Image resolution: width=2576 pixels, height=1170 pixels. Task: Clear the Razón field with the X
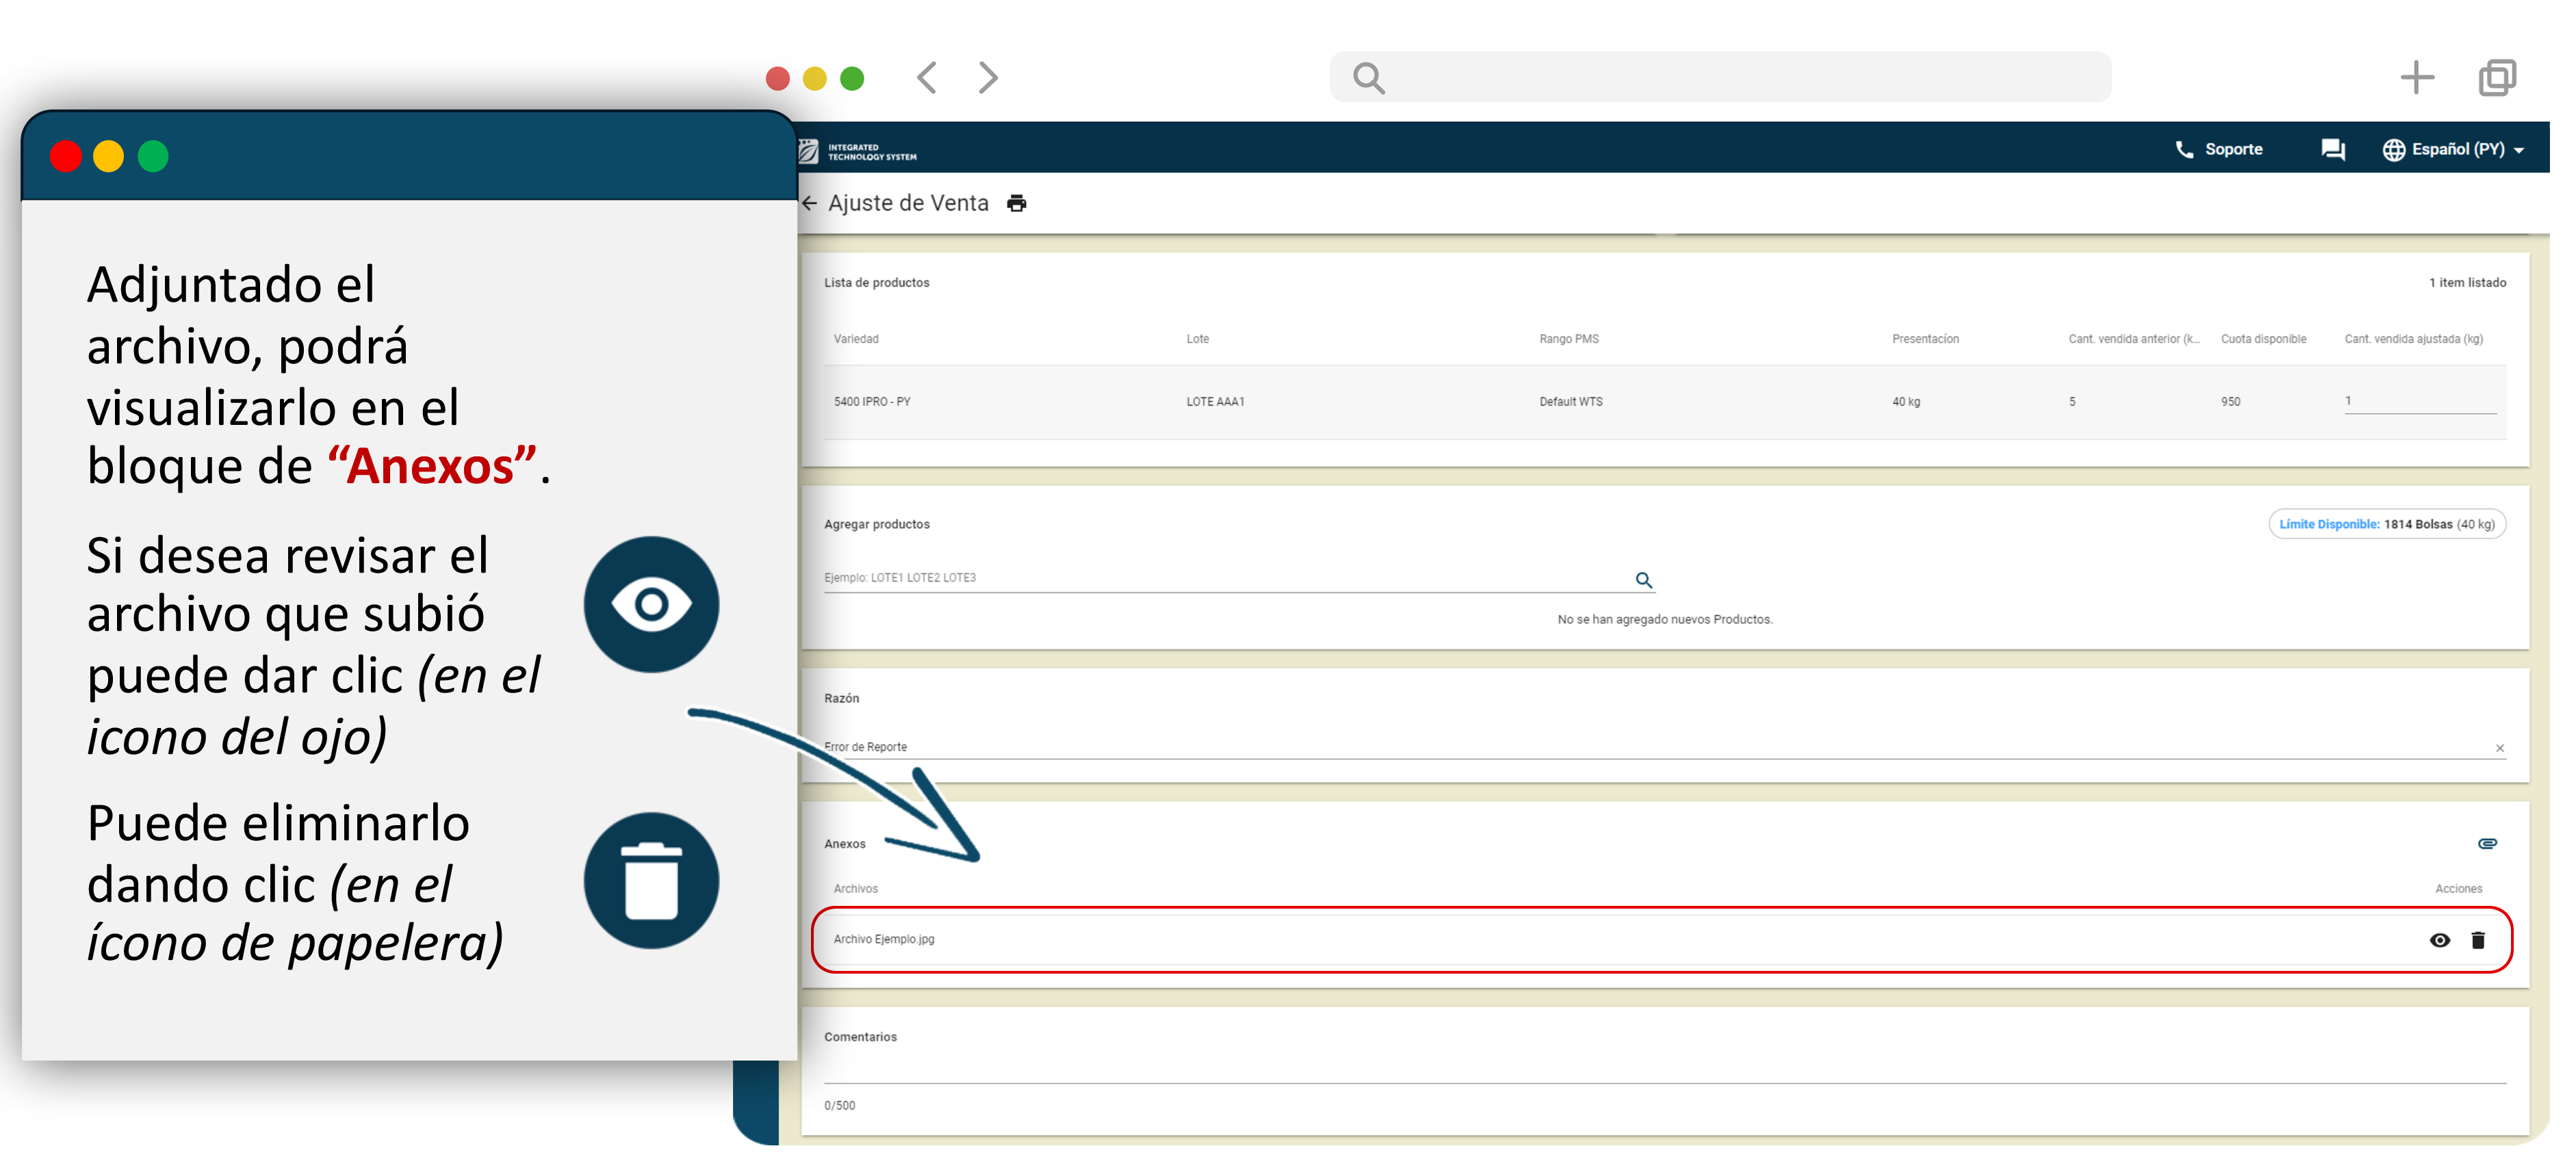tap(2499, 747)
